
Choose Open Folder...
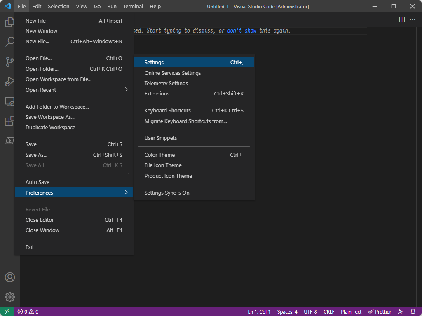[x=74, y=69]
